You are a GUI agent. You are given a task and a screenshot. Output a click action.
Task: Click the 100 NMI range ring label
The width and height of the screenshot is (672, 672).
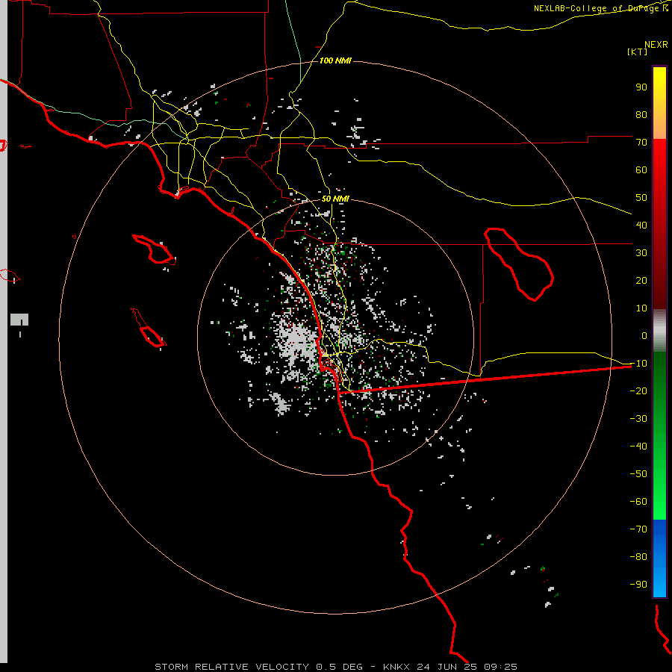click(x=335, y=60)
